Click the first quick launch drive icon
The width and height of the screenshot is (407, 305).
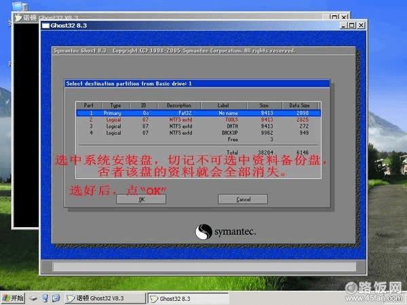(x=33, y=298)
